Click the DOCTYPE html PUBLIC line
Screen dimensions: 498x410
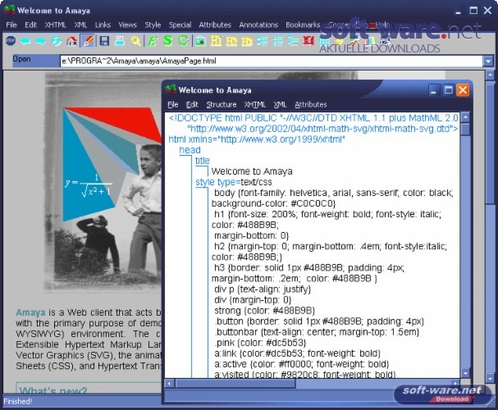point(313,118)
